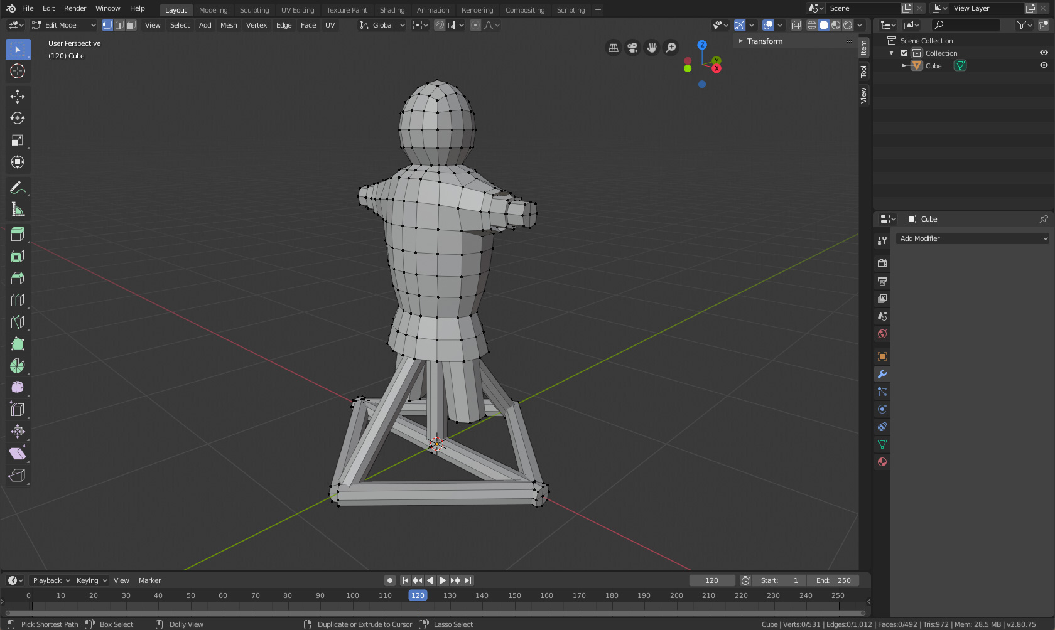Pick the Knife tool
The width and height of the screenshot is (1055, 630).
pos(18,322)
